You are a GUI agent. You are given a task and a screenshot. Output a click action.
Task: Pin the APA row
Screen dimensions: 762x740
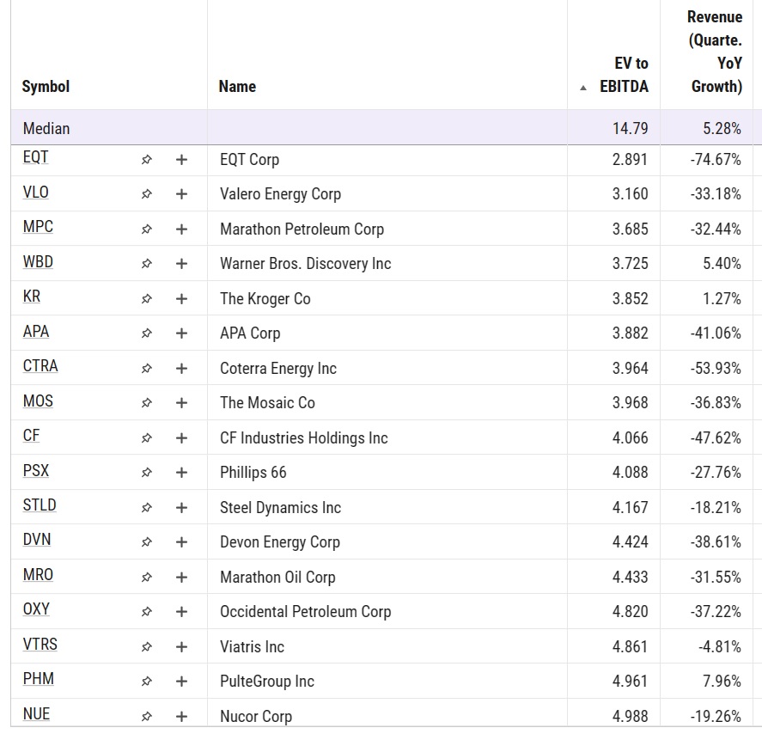tap(146, 333)
